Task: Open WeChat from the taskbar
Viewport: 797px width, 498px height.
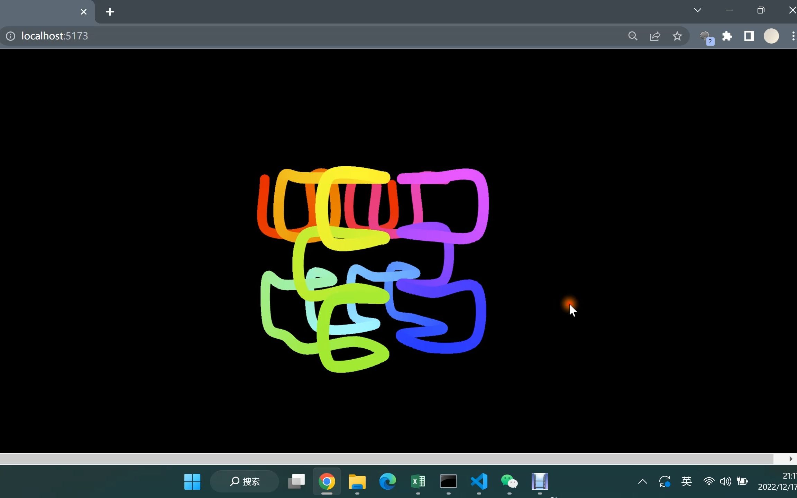Action: click(x=510, y=481)
